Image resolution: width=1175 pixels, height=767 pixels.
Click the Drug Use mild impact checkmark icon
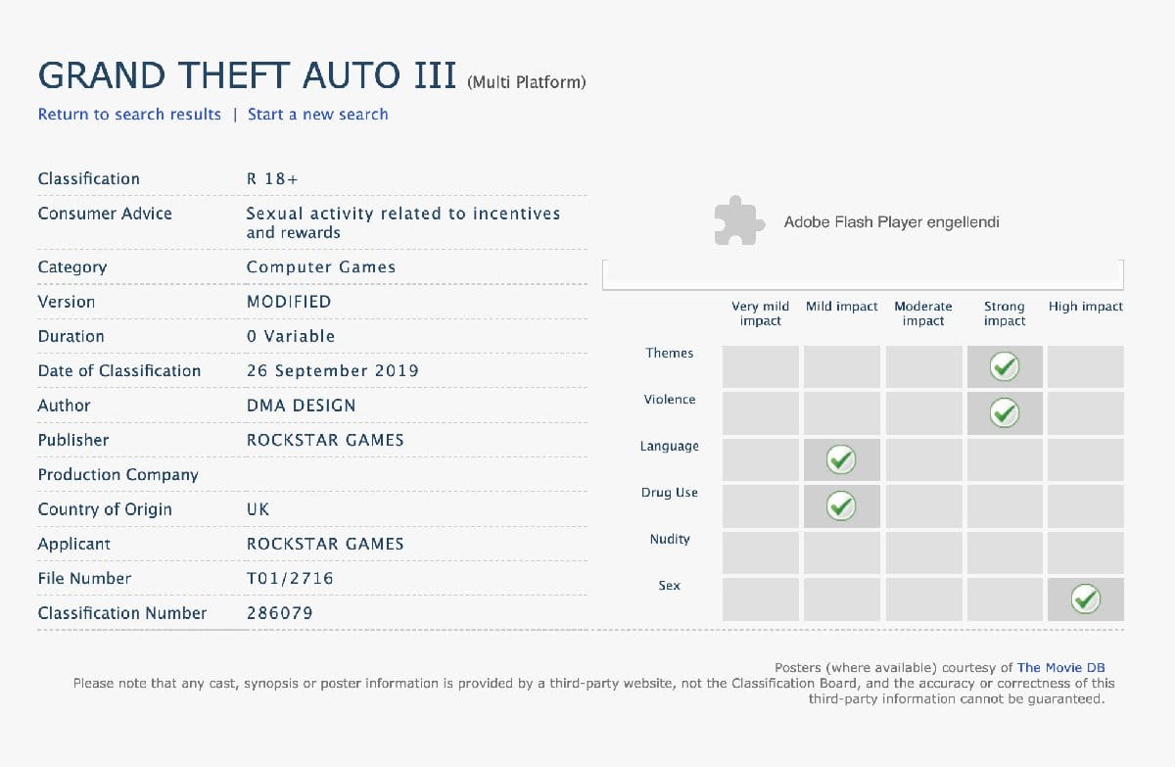(841, 505)
